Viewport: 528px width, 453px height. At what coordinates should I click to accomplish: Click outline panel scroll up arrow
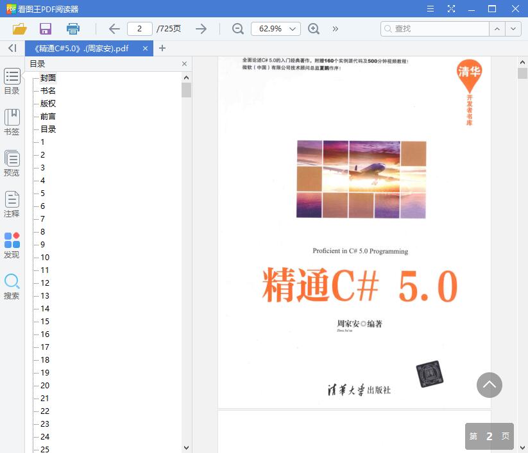coord(186,78)
